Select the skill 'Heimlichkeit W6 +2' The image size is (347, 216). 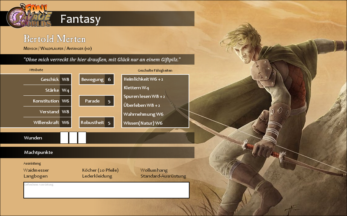(143, 79)
